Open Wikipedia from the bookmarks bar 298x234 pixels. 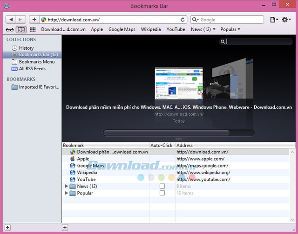pos(150,29)
